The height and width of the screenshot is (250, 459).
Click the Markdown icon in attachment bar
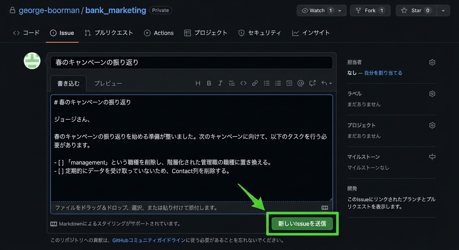(325, 208)
